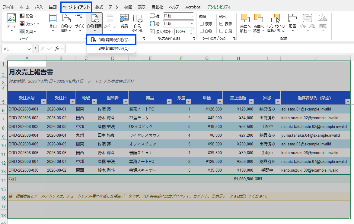Click the formula bar cancel X icon
The height and width of the screenshot is (224, 354).
click(42, 49)
